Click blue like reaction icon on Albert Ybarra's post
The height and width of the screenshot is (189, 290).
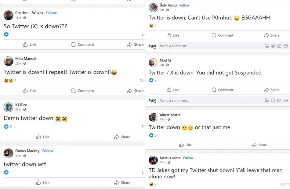coord(151,135)
